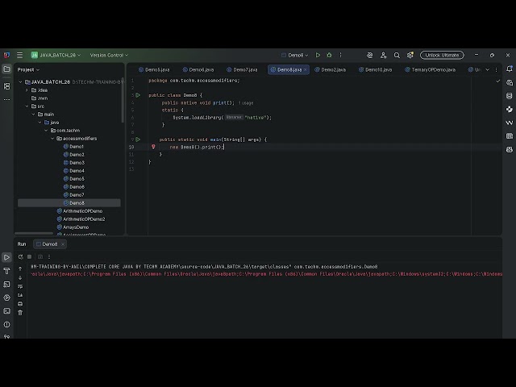Viewport: 516px width, 387px height.
Task: Open notifications bell icon
Action: coord(510,69)
